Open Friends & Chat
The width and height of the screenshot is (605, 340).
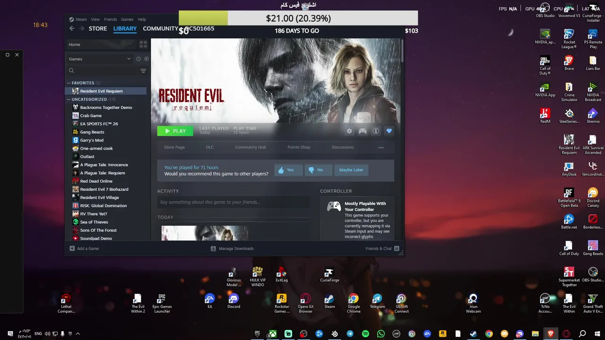pos(382,249)
